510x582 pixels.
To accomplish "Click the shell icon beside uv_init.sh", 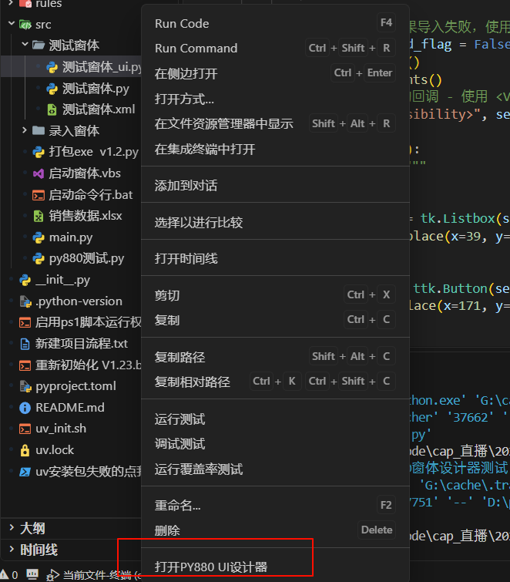I will coord(25,429).
